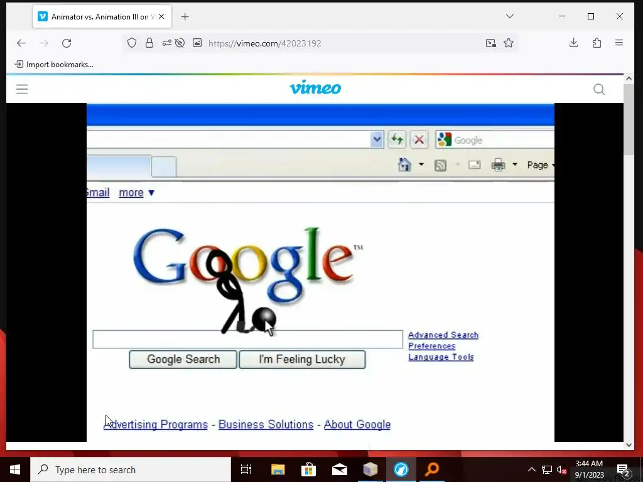
Task: Go back with the browser back arrow
Action: coord(21,43)
